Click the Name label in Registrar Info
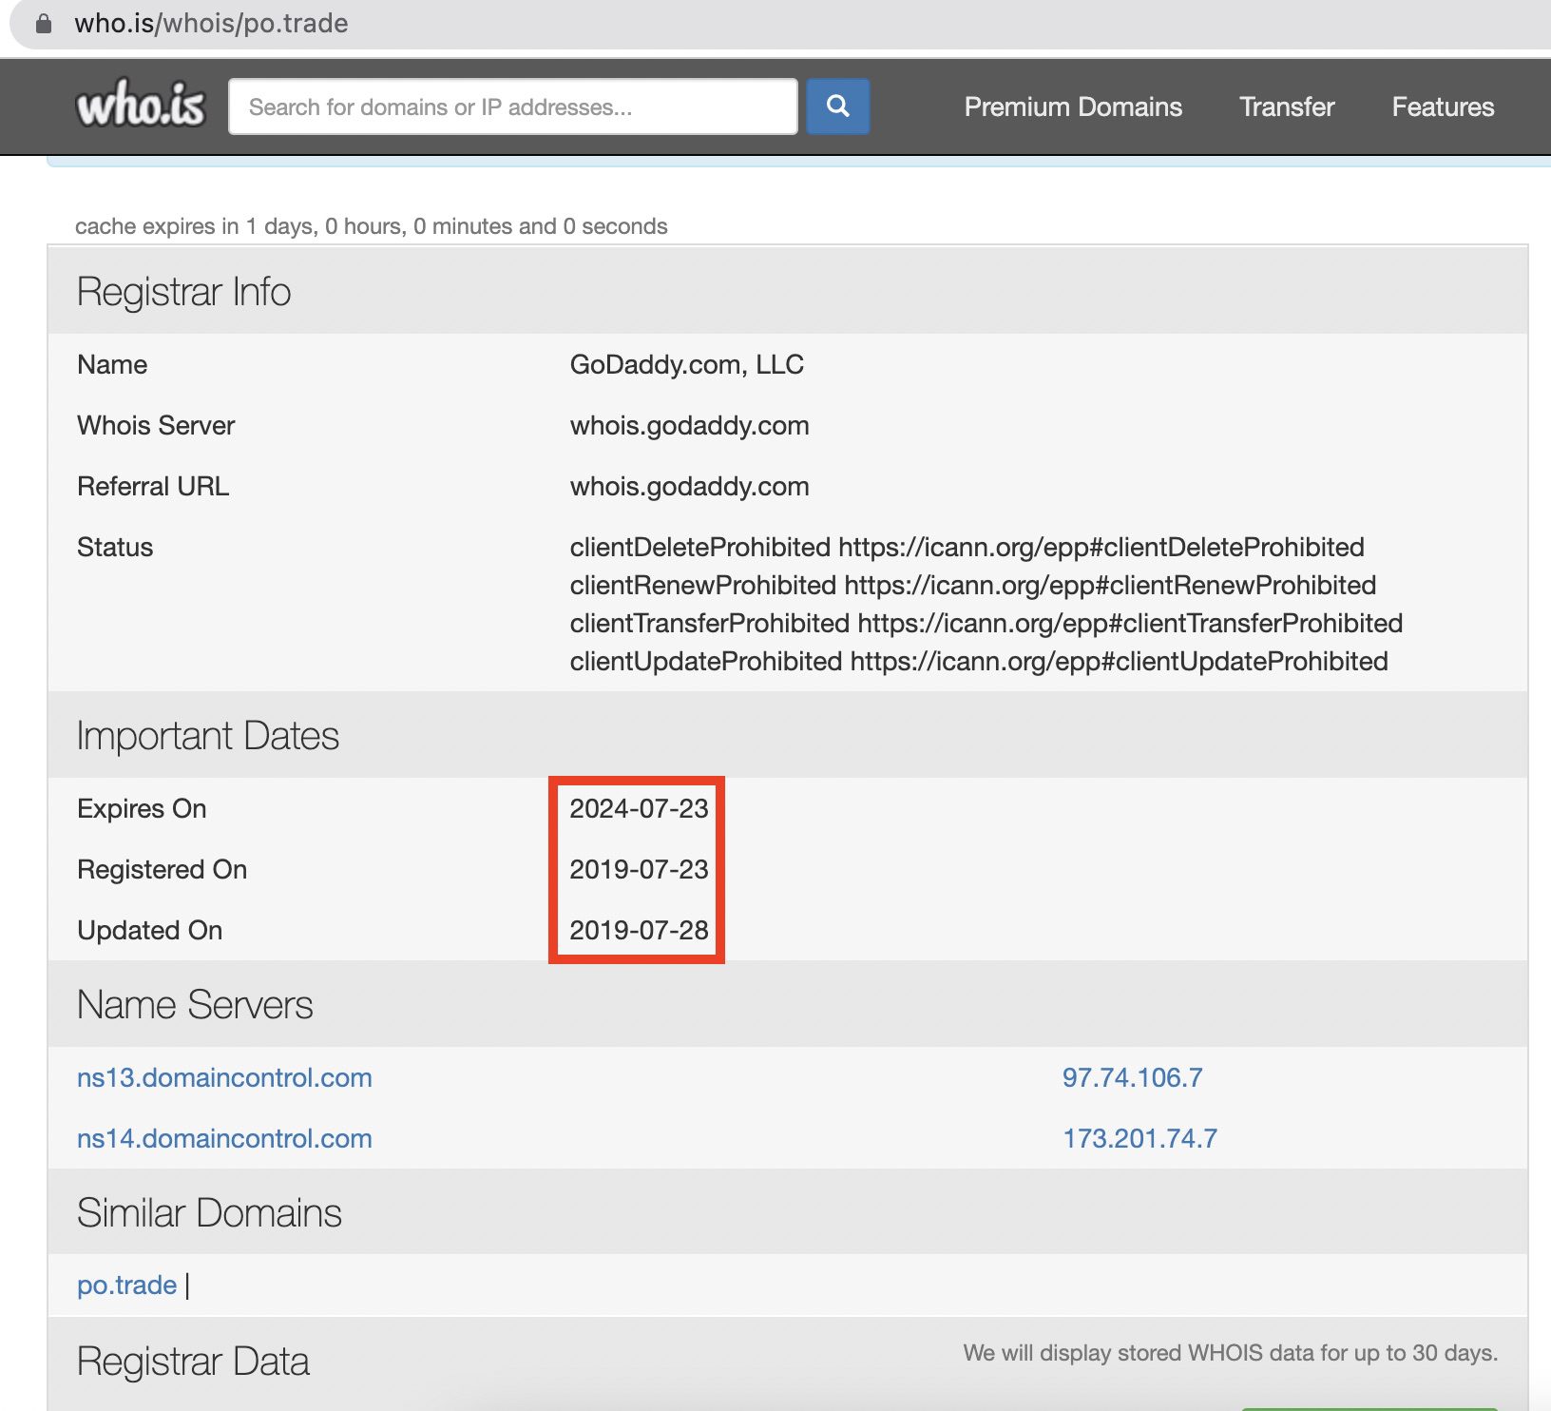Image resolution: width=1551 pixels, height=1411 pixels. coord(112,364)
